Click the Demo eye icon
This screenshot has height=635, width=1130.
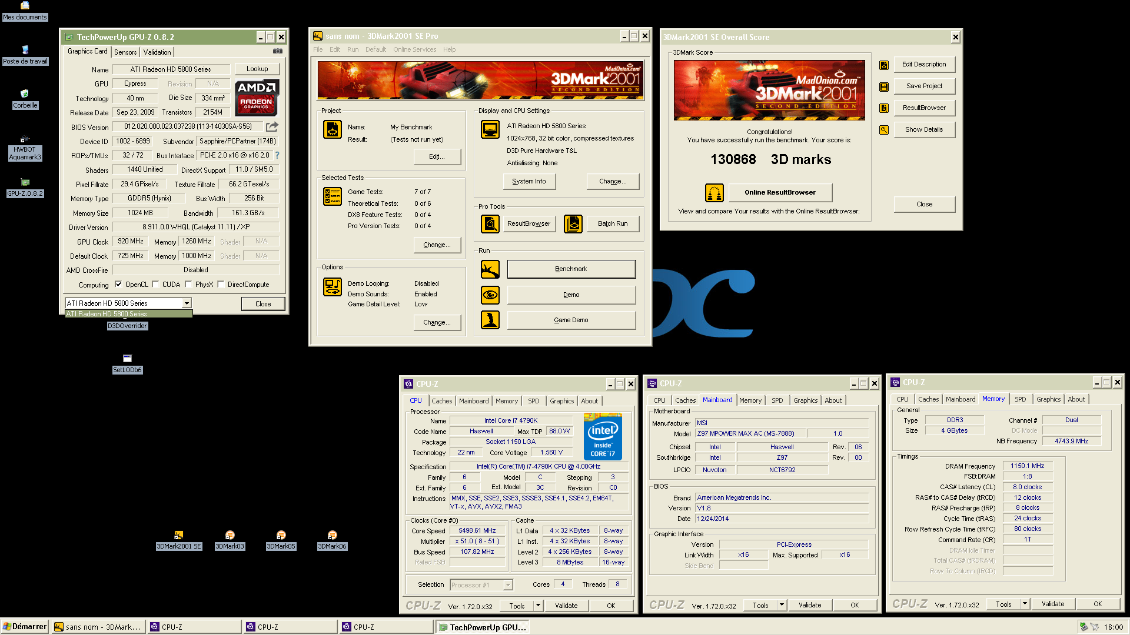(x=490, y=295)
